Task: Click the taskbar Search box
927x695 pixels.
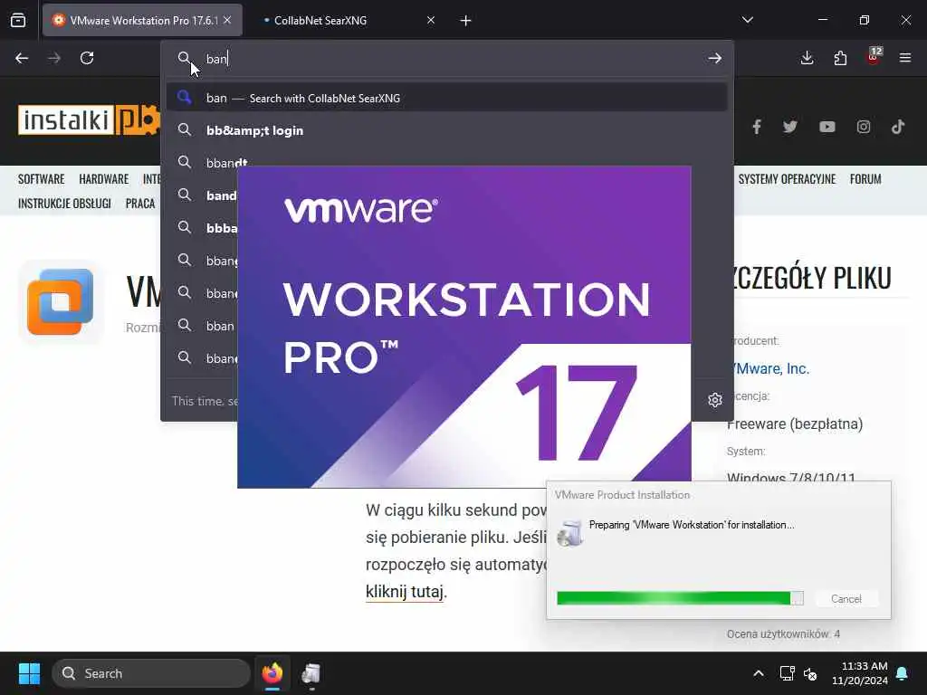Action: tap(151, 673)
